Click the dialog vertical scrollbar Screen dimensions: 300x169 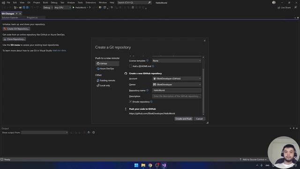(x=203, y=91)
